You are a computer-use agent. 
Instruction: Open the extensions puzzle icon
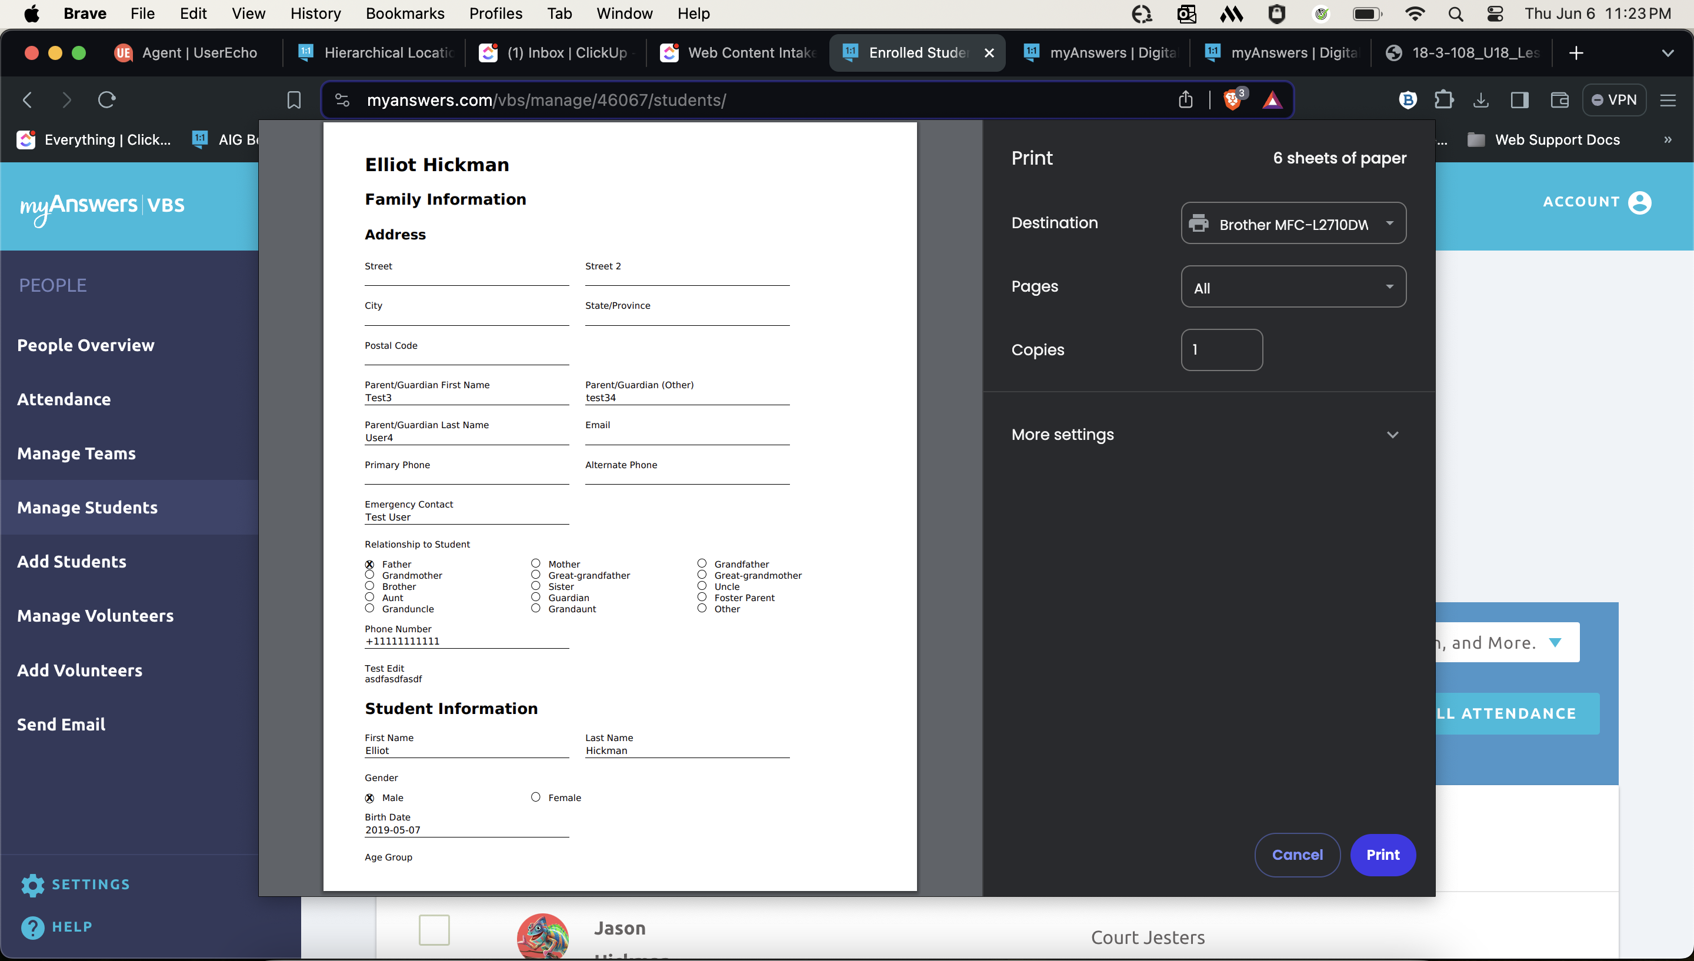pyautogui.click(x=1444, y=99)
